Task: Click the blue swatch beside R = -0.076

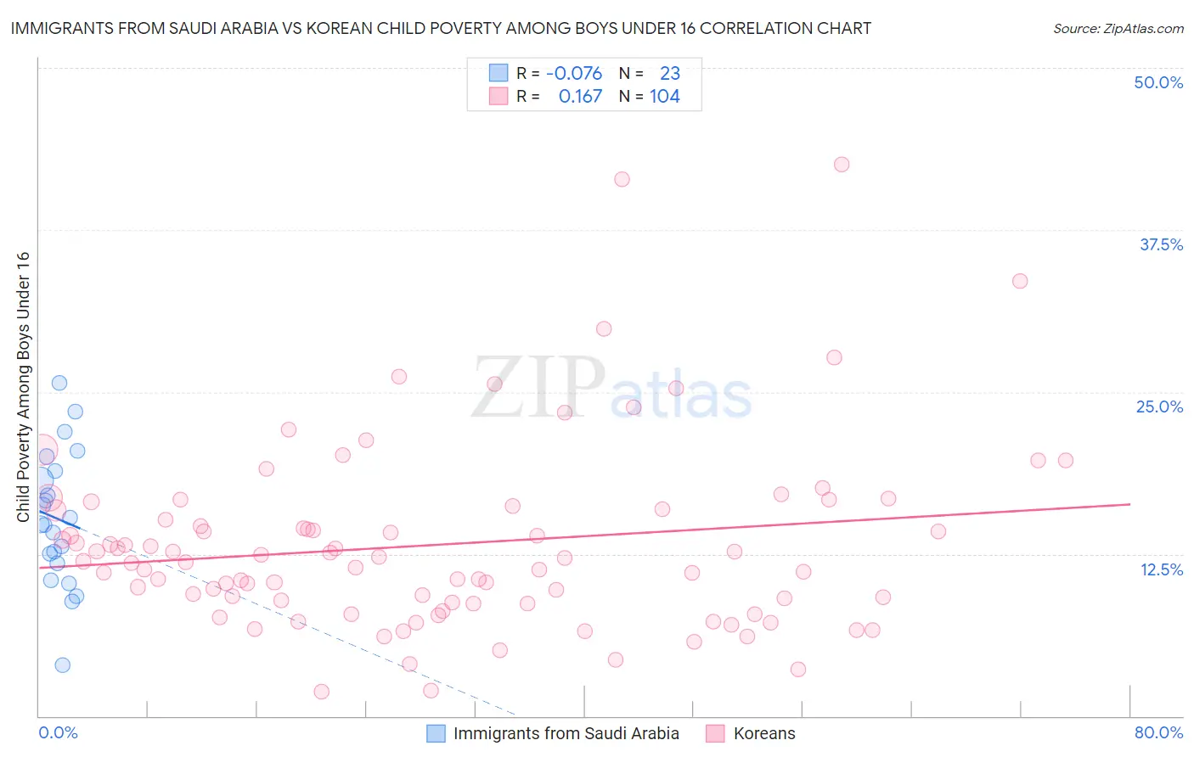Action: point(498,73)
